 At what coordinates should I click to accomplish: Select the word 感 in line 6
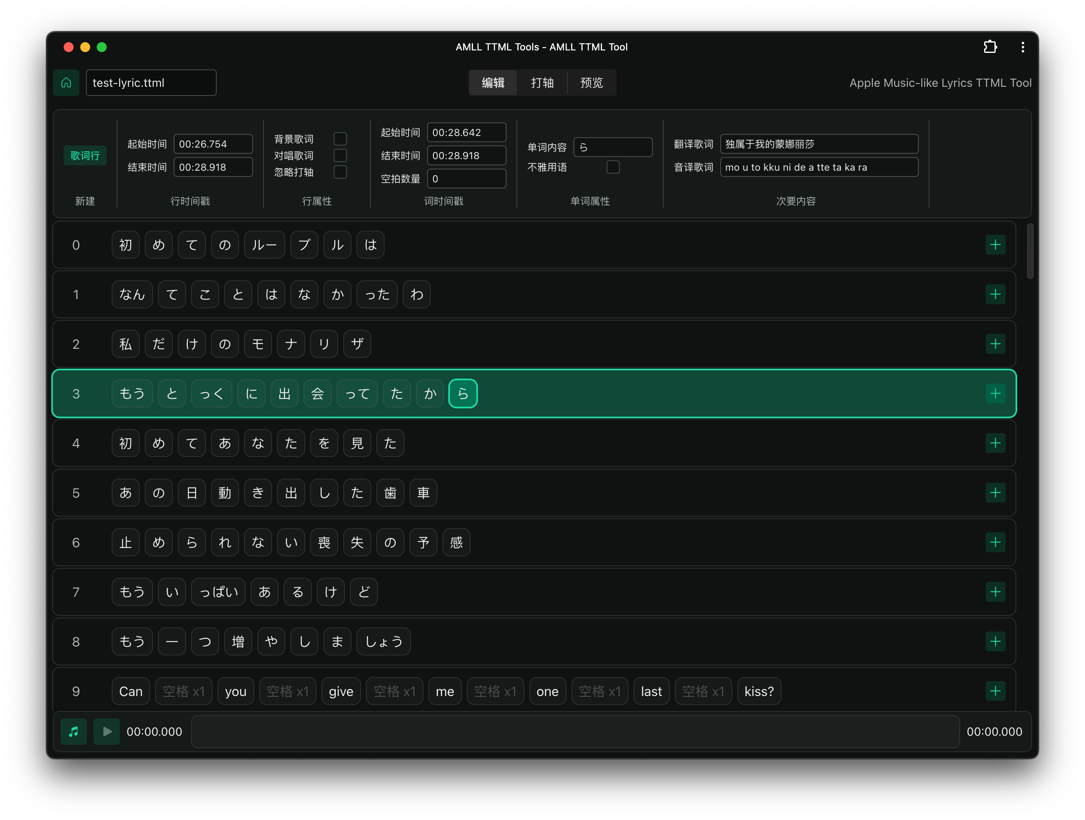click(456, 542)
